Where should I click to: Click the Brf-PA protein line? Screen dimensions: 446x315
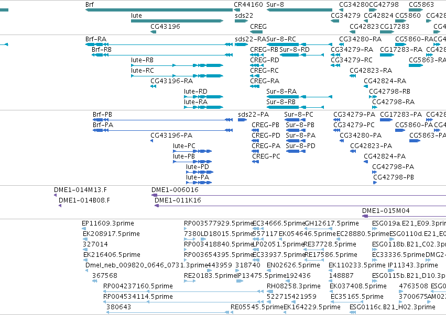coord(162,130)
